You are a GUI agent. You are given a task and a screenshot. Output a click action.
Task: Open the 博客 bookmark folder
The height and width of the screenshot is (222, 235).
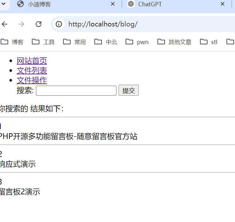(x=12, y=42)
